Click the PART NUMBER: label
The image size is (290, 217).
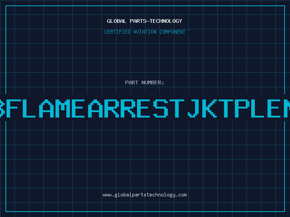[x=144, y=82]
